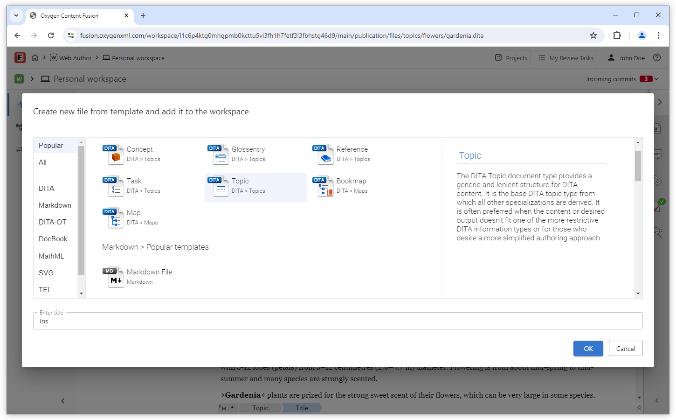Image resolution: width=676 pixels, height=420 pixels.
Task: Select the Concept DITA template icon
Action: point(113,154)
